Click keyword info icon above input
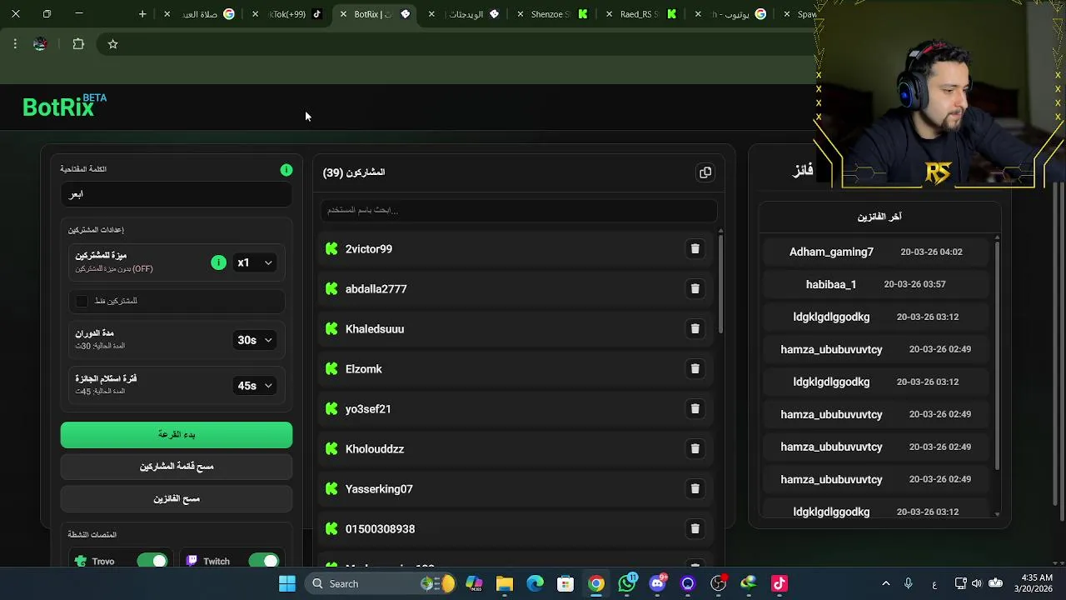 (x=286, y=170)
